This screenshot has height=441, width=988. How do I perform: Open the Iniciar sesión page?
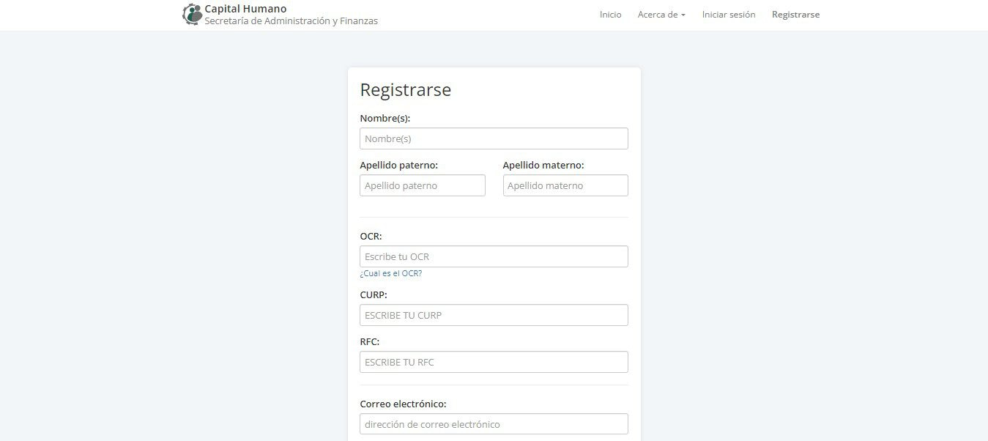click(x=729, y=15)
